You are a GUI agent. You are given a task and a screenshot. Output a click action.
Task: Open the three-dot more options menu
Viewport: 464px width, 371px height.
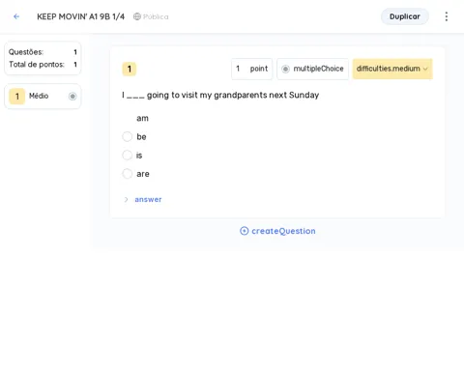click(447, 16)
